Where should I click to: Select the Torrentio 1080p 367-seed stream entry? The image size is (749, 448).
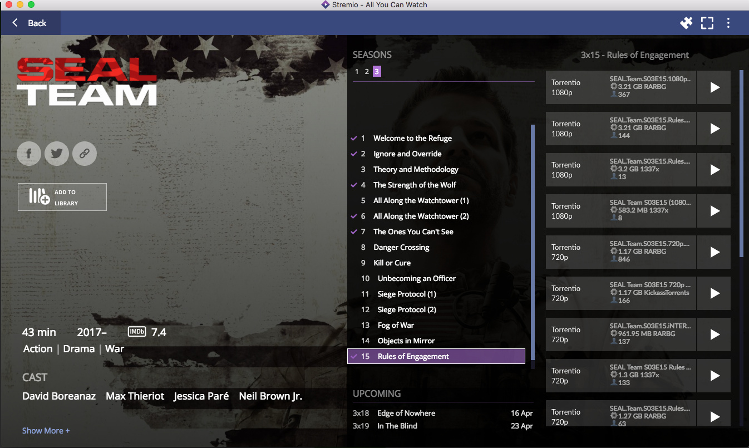[x=621, y=87]
